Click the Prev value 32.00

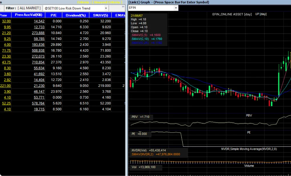click(6, 21)
